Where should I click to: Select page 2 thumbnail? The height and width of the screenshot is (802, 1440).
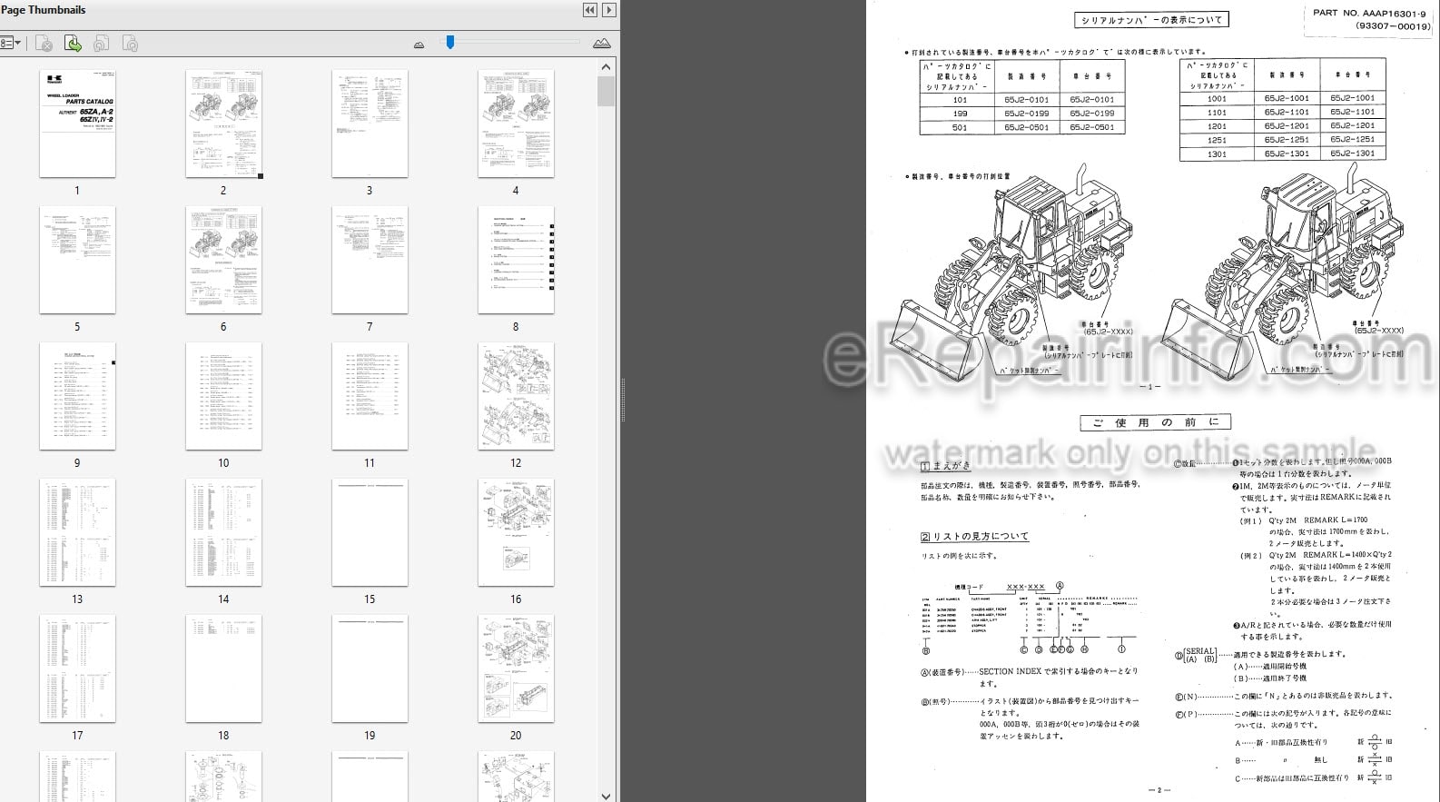[223, 124]
